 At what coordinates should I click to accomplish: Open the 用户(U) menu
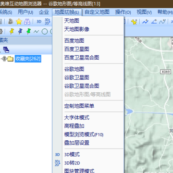(25, 12)
